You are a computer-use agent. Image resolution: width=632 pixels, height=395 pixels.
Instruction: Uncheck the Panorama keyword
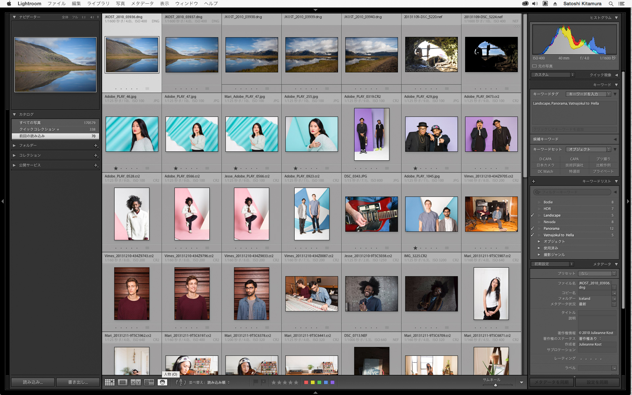(x=532, y=228)
